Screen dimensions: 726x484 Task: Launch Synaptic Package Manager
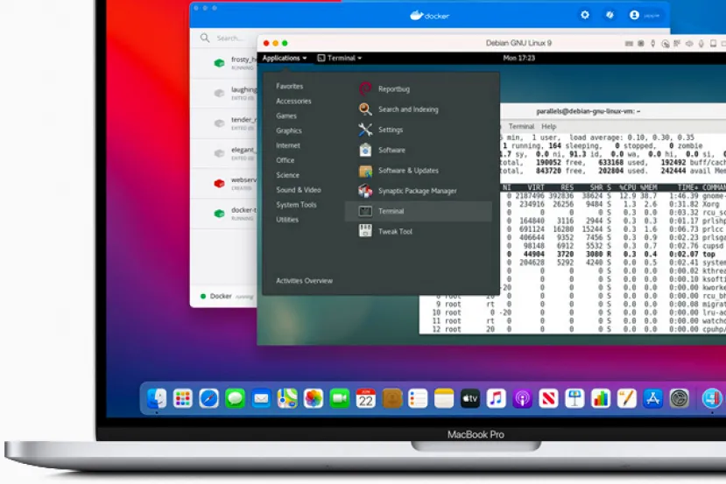418,191
